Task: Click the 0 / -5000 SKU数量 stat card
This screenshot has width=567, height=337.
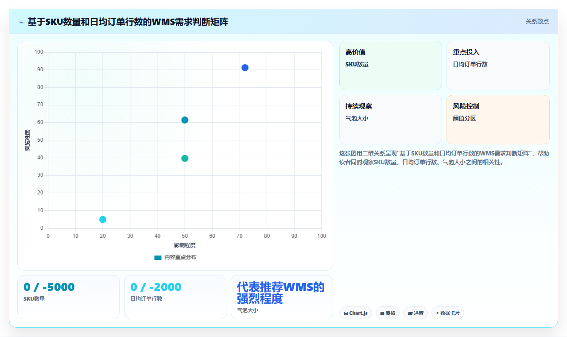Action: (x=68, y=297)
